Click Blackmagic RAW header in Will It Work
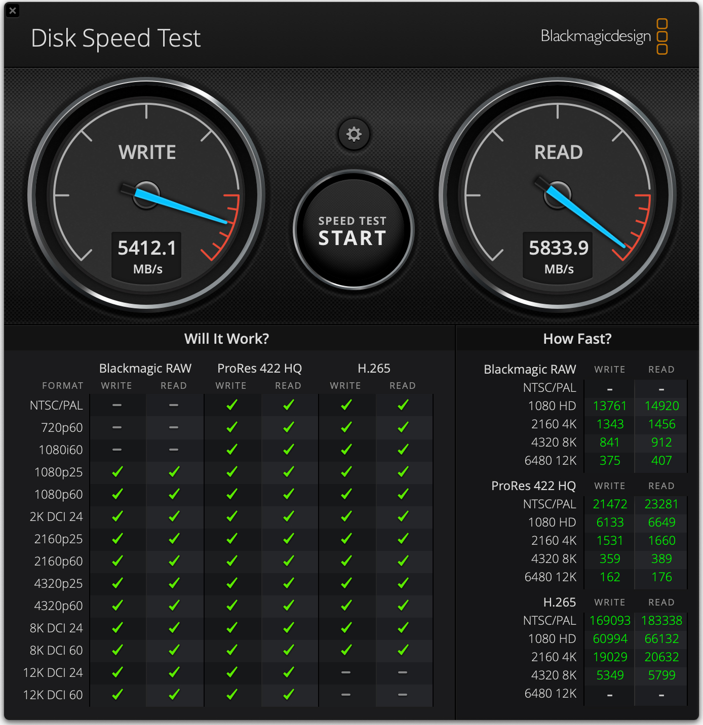 coord(145,369)
